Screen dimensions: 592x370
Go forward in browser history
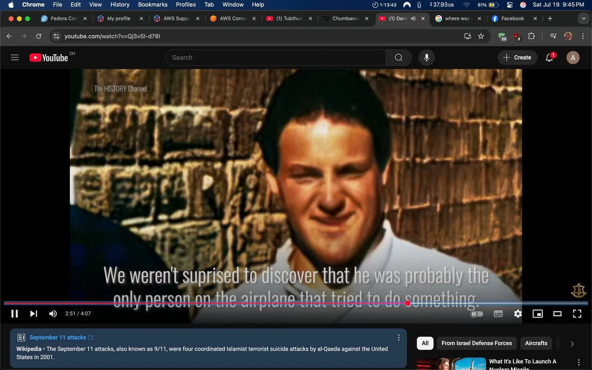24,36
